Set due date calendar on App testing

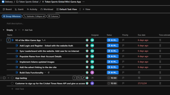pyautogui.click(x=139, y=78)
